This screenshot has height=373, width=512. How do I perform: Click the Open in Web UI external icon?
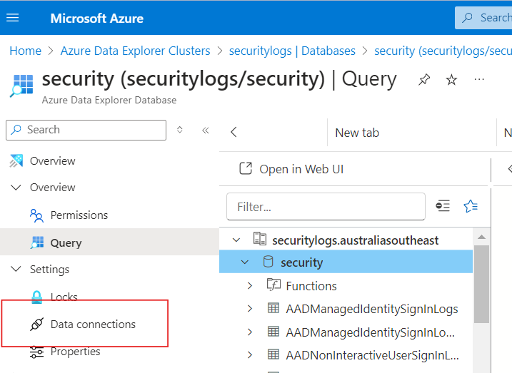coord(246,168)
